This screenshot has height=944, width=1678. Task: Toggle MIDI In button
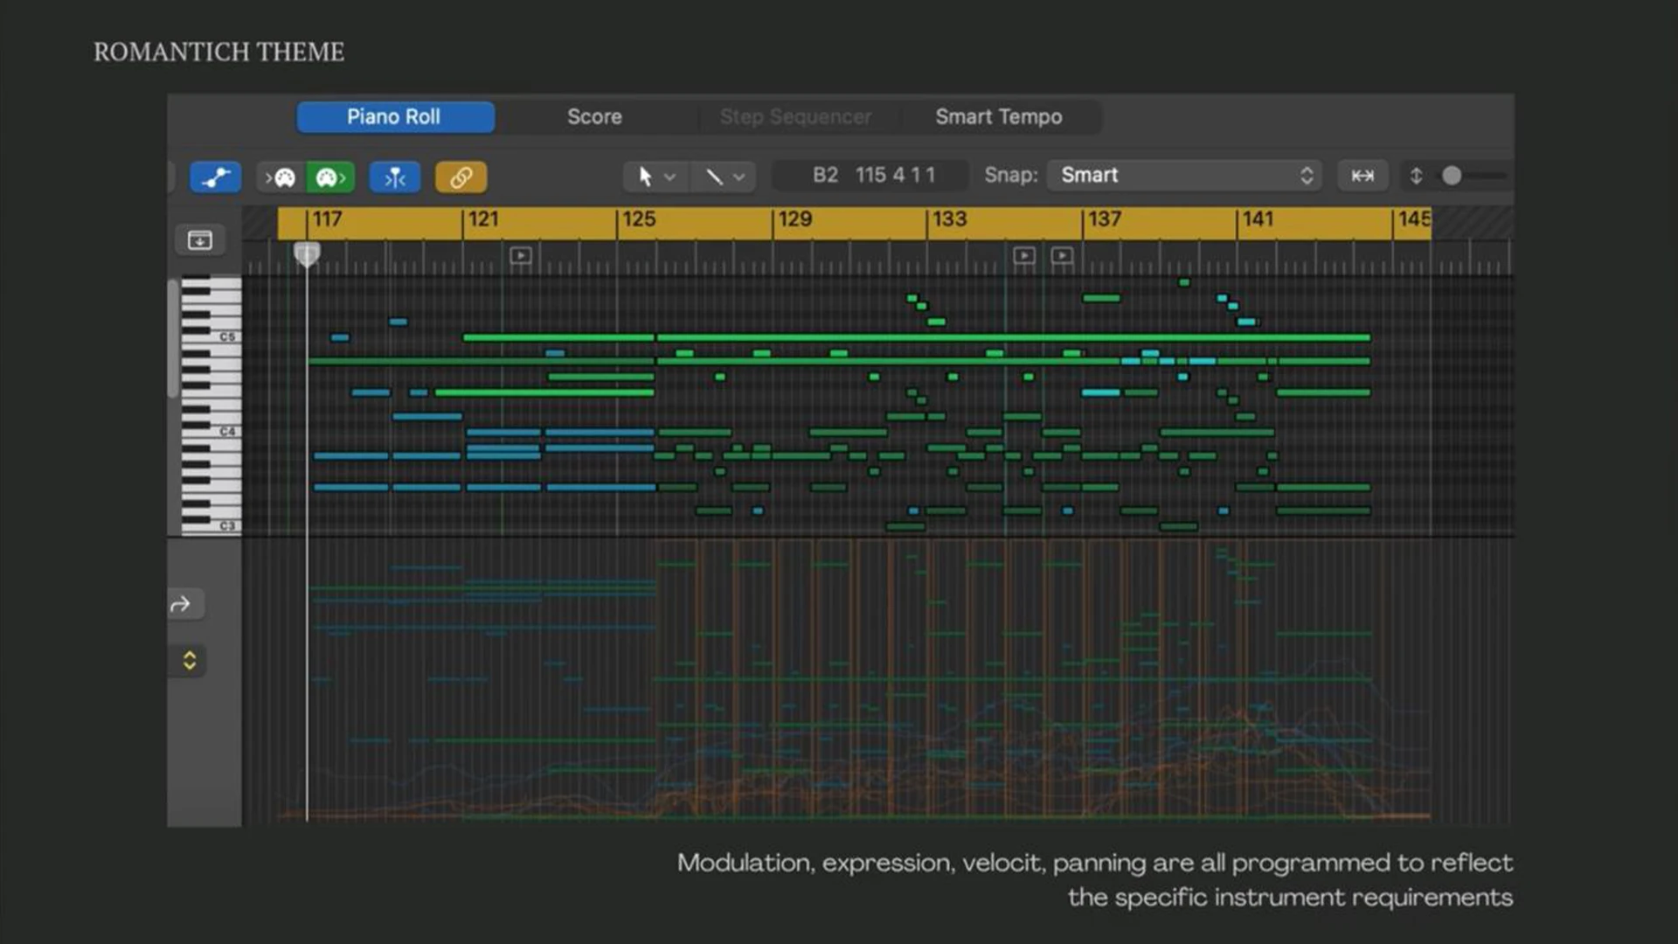[x=281, y=178]
